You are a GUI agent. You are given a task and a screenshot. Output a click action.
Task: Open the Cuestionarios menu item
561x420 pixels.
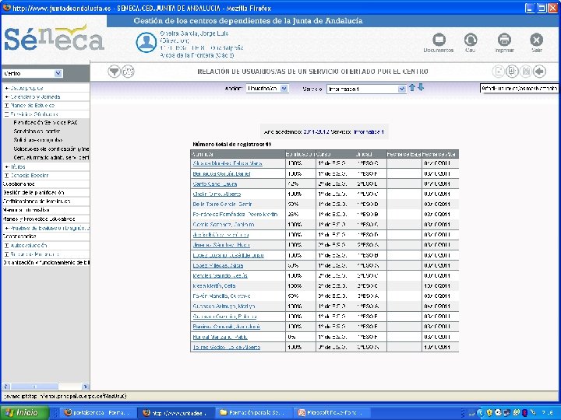pos(19,184)
